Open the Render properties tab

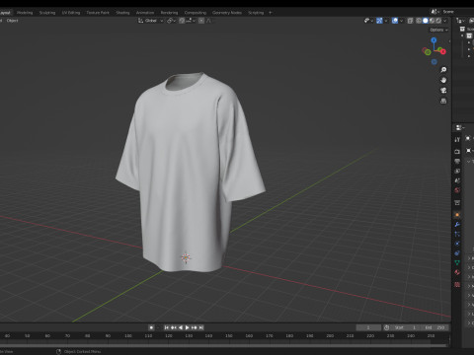pos(457,152)
